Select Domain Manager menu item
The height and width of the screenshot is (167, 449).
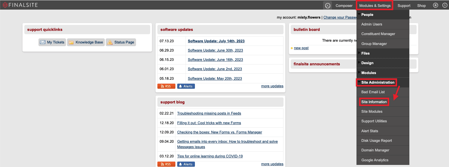coord(383,150)
